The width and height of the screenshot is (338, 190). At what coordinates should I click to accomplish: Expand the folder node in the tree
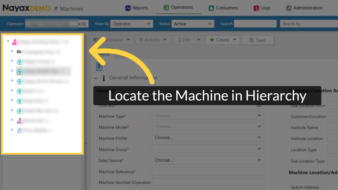(x=12, y=51)
